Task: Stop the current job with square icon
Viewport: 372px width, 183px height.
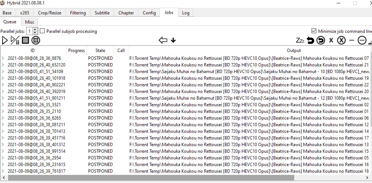Action: (x=25, y=41)
